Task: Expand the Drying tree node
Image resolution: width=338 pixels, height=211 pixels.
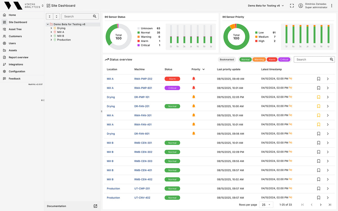Action: point(51,28)
